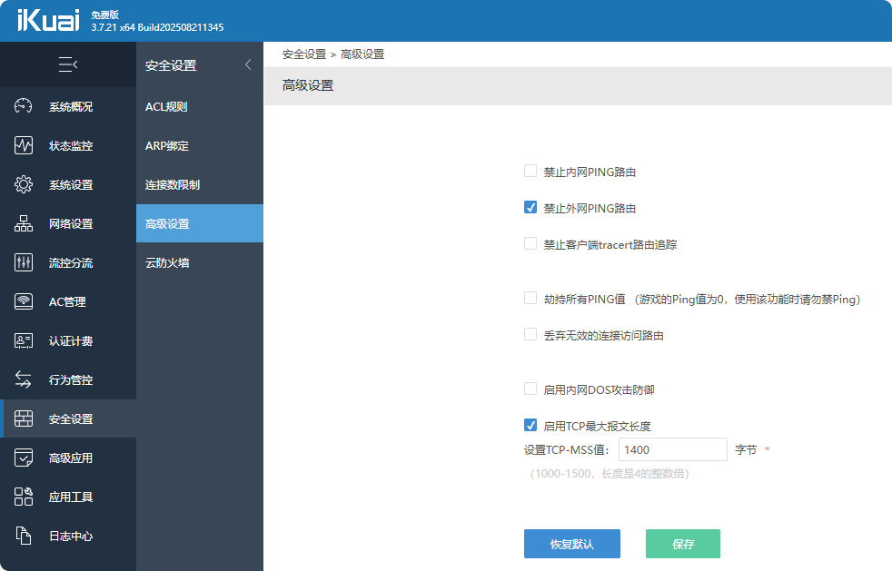
Task: Enable 禁止内网PING路由 checkbox
Action: [530, 171]
